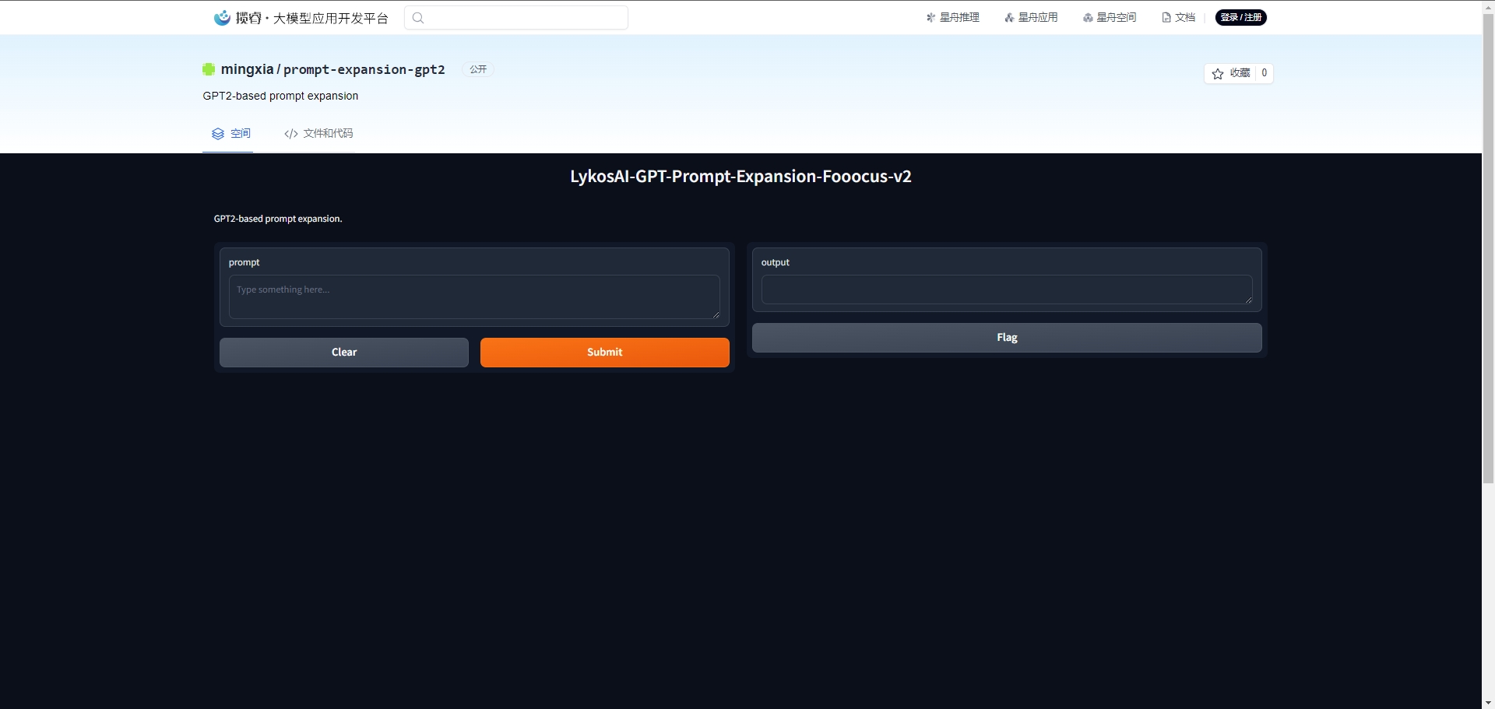
Task: Switch to the 文件和代码 tab
Action: pyautogui.click(x=318, y=133)
